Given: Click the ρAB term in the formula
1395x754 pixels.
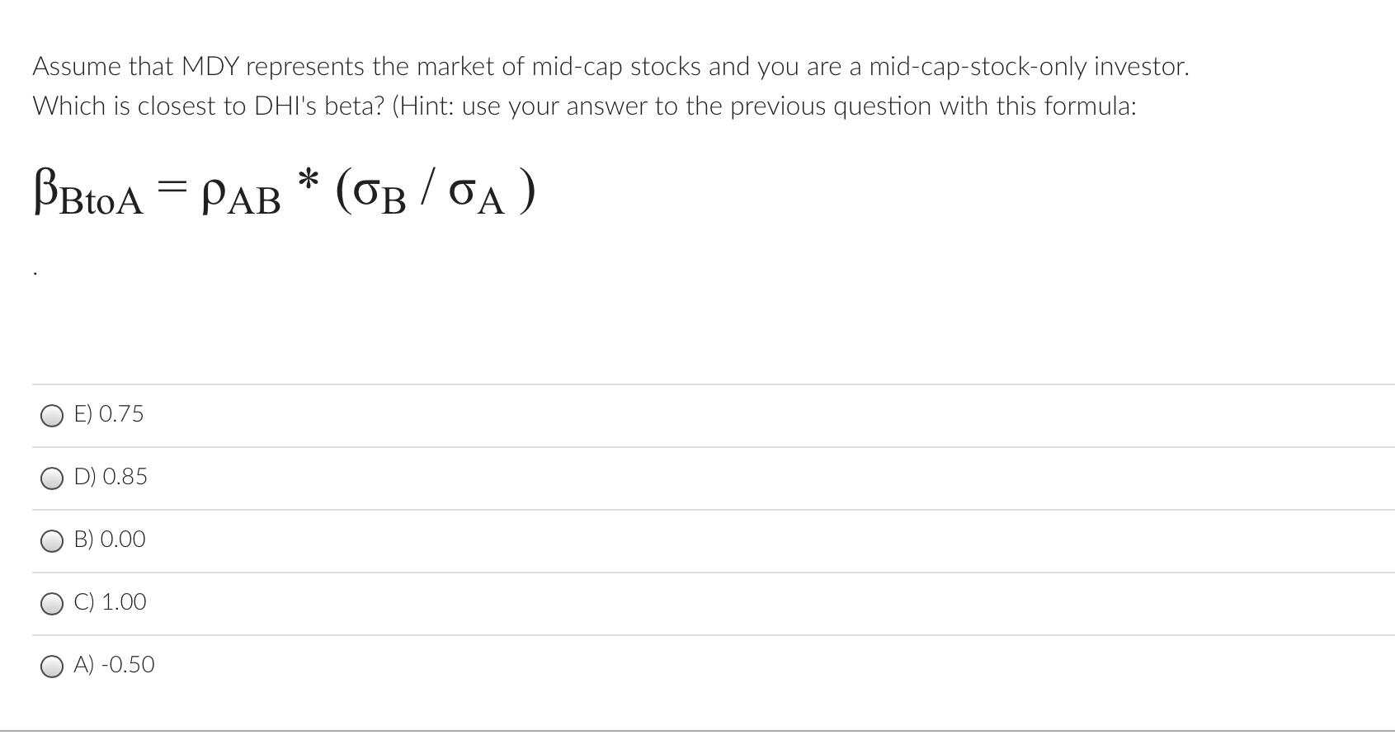Looking at the screenshot, I should coord(242,196).
